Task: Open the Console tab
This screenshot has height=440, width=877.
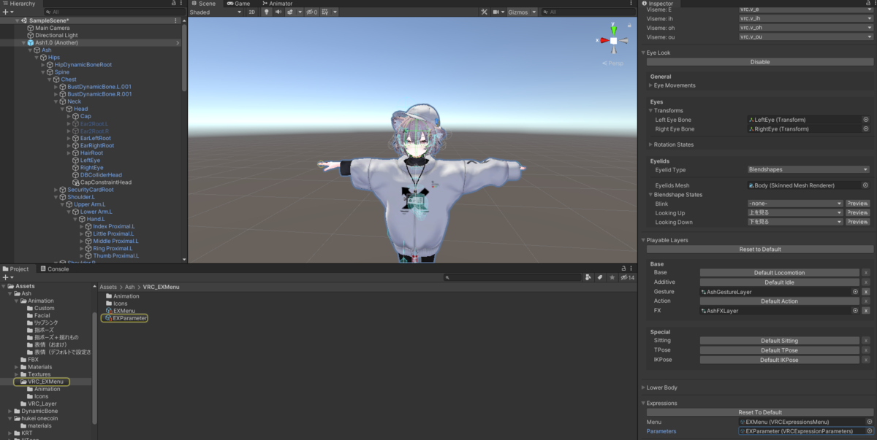Action: point(54,269)
